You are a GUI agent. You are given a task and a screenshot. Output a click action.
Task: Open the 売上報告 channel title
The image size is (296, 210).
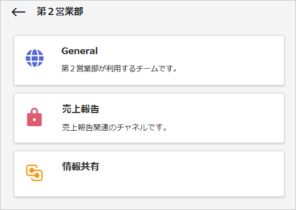click(x=80, y=109)
